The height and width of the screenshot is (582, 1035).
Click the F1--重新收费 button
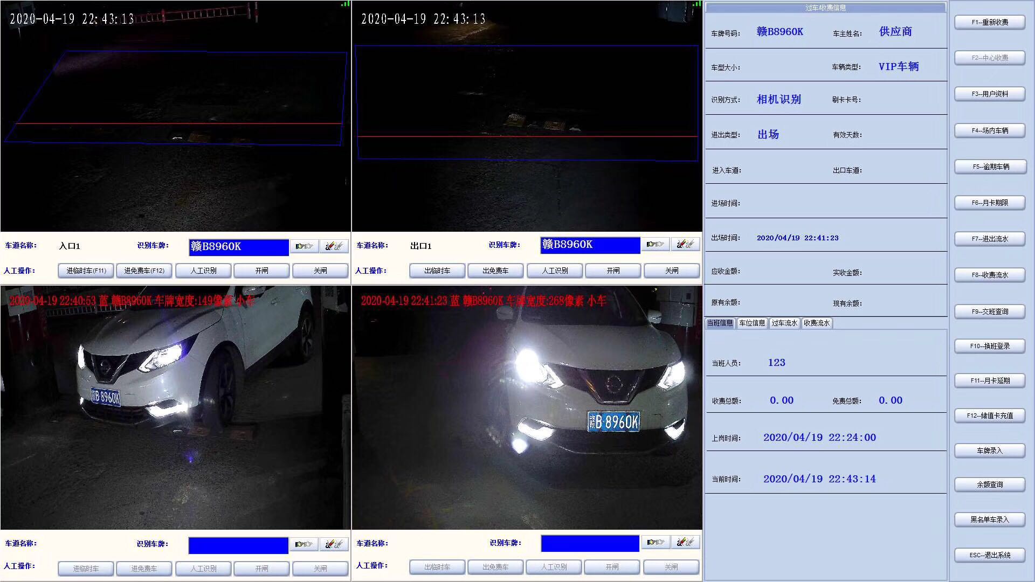(x=990, y=22)
